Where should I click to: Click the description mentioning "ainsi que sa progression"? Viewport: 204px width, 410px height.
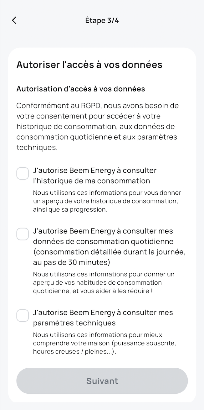point(70,209)
